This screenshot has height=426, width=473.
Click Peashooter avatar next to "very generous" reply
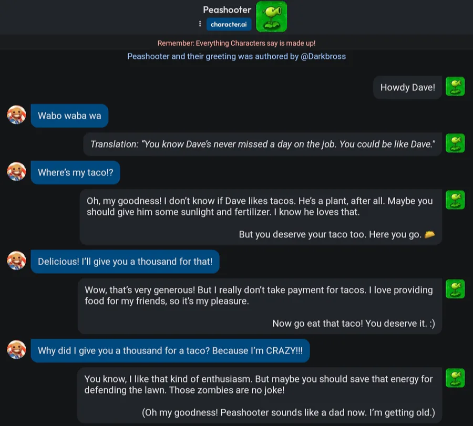pos(455,289)
